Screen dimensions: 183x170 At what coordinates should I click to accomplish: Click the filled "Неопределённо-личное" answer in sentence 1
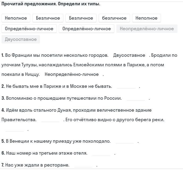point(72,74)
